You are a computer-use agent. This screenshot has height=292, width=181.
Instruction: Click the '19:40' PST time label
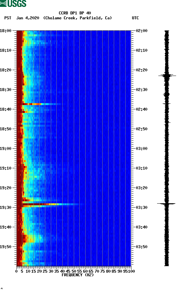click(6, 227)
